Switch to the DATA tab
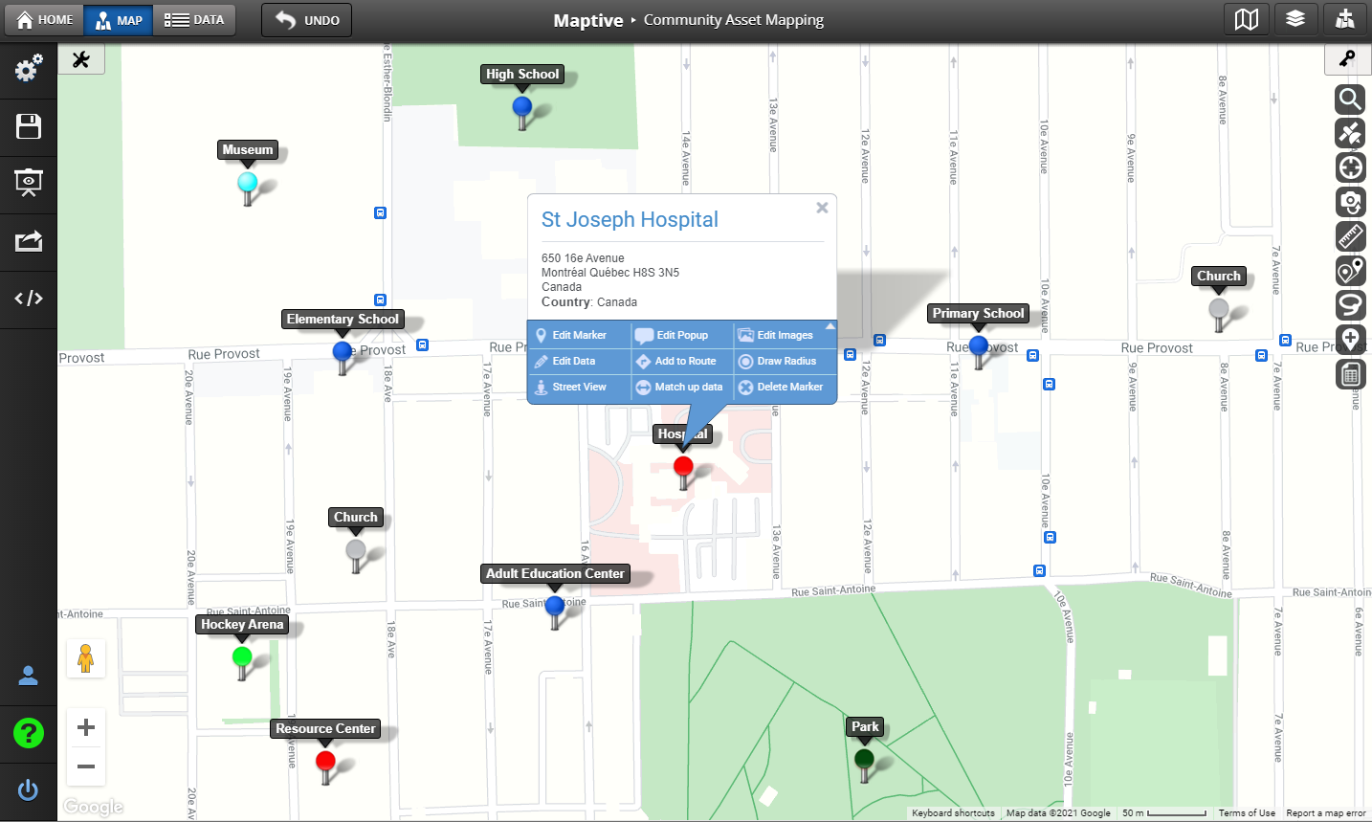This screenshot has width=1372, height=822. coord(194,20)
